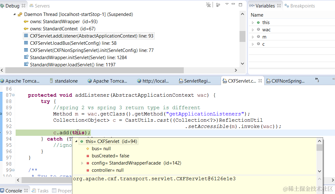Select StandardWrapper.initServlet line 1284 frame

point(75,58)
